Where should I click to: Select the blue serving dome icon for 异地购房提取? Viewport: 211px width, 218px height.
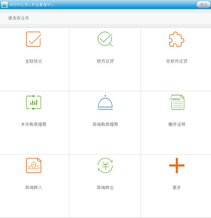tap(105, 102)
